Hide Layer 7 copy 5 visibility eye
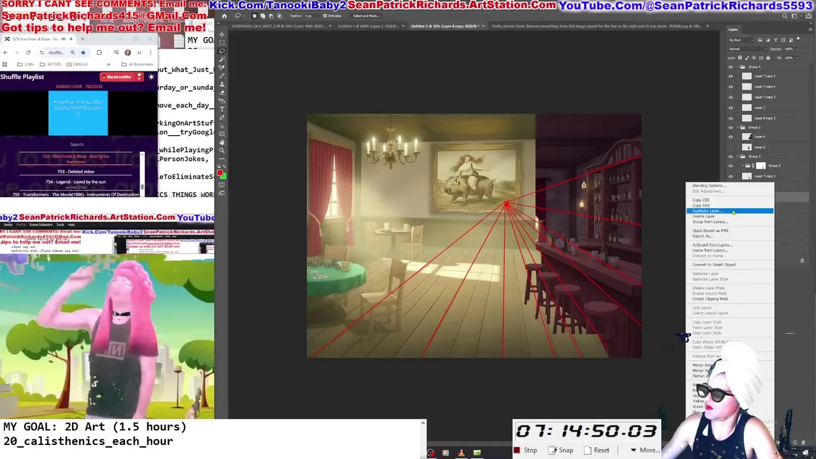 click(731, 76)
